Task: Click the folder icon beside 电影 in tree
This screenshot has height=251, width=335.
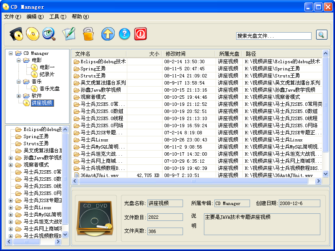Action: coord(26,60)
